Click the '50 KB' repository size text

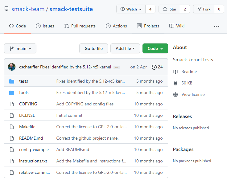click(187, 83)
